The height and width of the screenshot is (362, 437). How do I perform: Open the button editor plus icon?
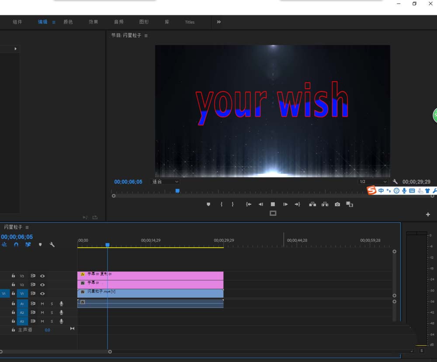coord(428,214)
